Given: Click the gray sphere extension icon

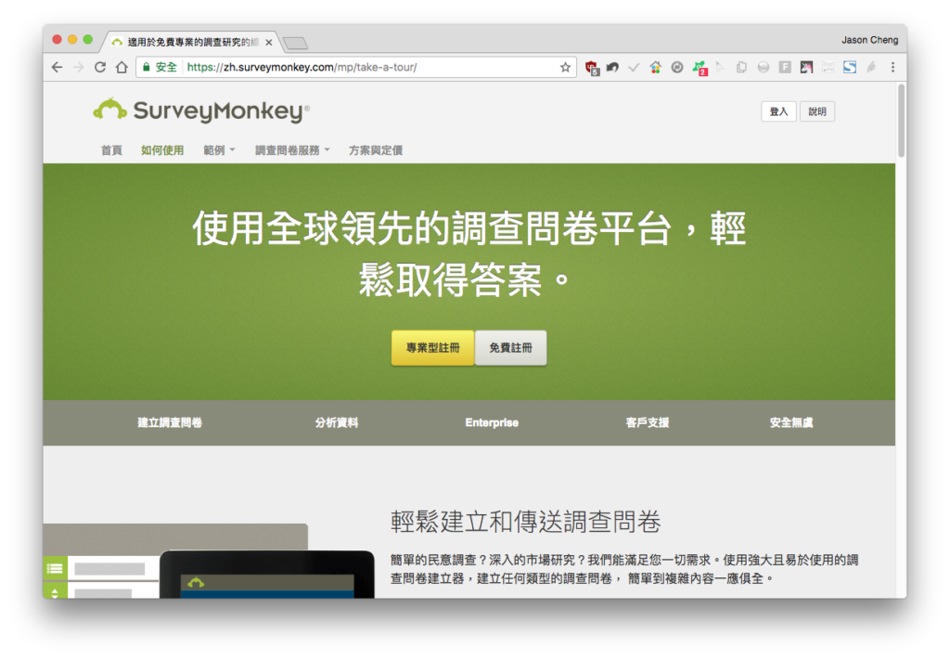Looking at the screenshot, I should click(764, 67).
